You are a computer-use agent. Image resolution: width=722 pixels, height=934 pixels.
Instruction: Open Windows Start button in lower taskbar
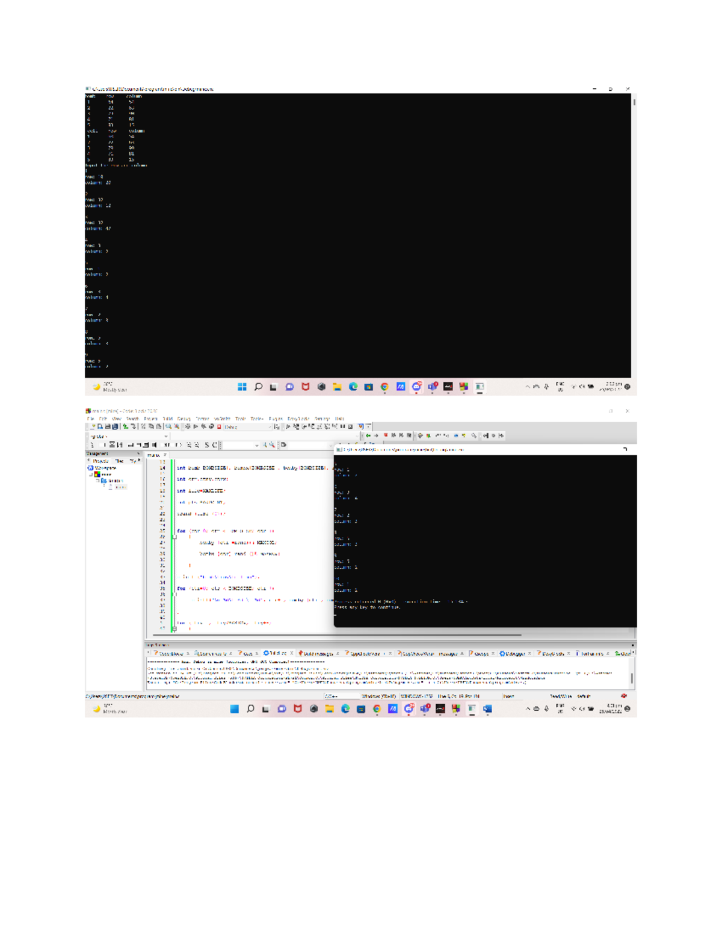click(235, 709)
